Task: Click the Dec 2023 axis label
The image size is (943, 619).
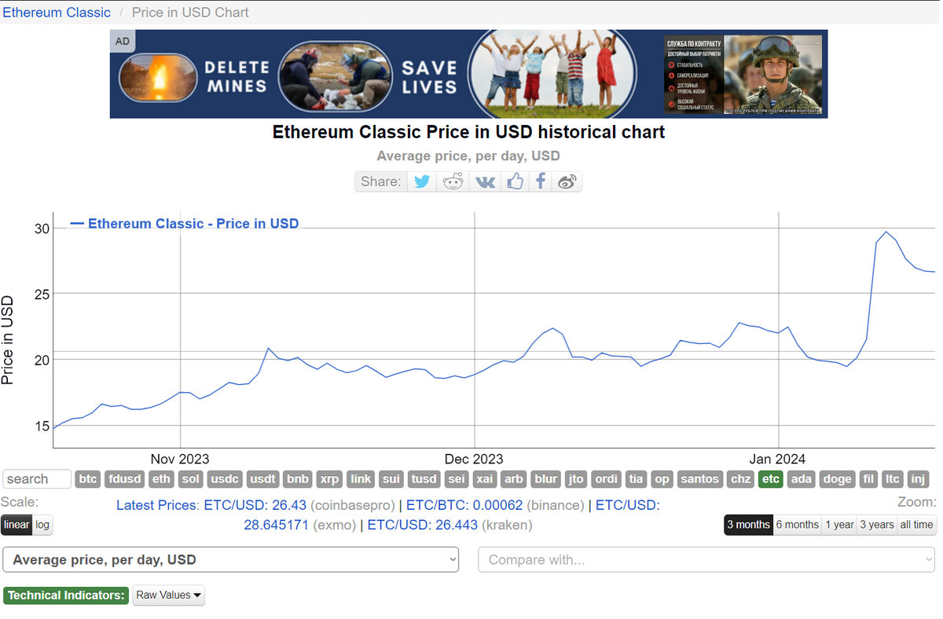Action: (474, 459)
